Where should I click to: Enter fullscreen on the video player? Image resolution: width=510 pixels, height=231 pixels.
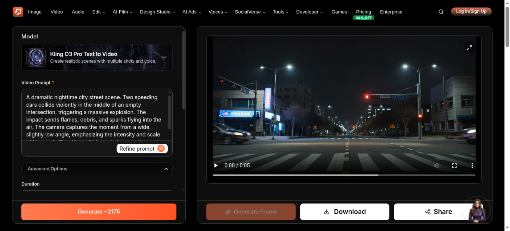[454, 166]
